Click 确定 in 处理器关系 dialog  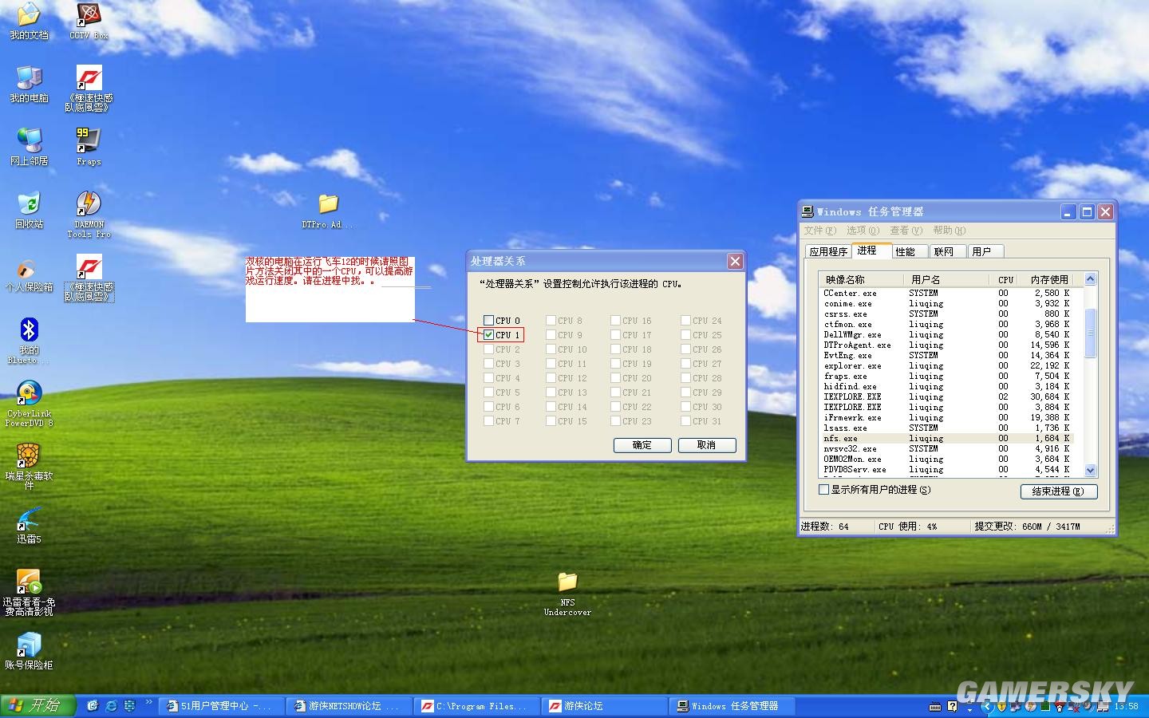coord(642,445)
